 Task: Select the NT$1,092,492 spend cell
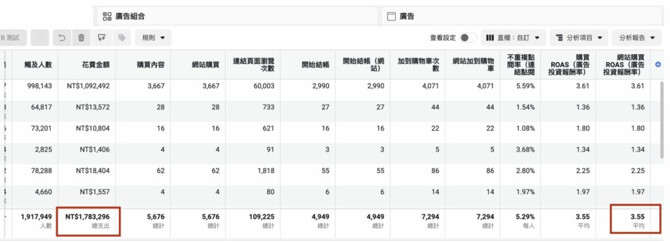[x=87, y=90]
